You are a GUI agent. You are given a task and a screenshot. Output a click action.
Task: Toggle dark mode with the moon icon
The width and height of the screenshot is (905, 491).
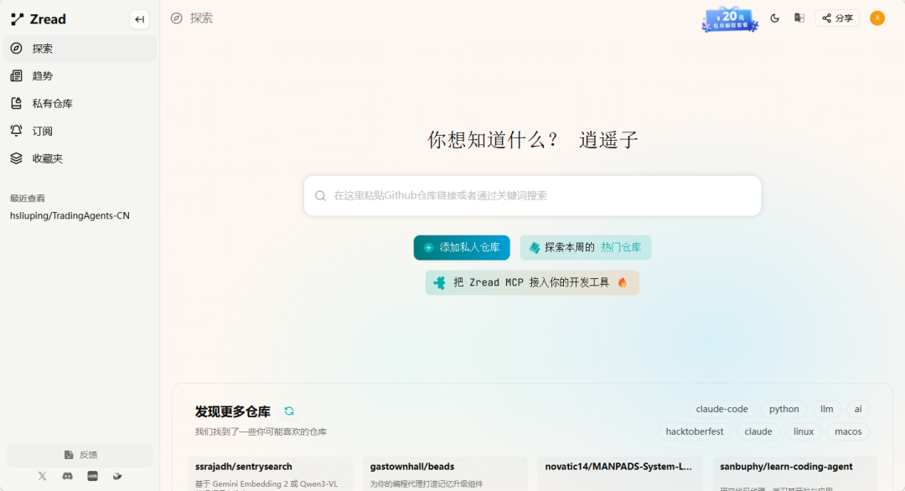pyautogui.click(x=774, y=18)
